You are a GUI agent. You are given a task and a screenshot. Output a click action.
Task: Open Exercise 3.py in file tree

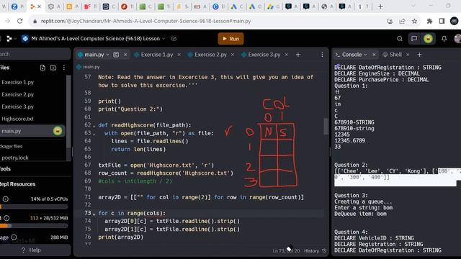pos(17,106)
